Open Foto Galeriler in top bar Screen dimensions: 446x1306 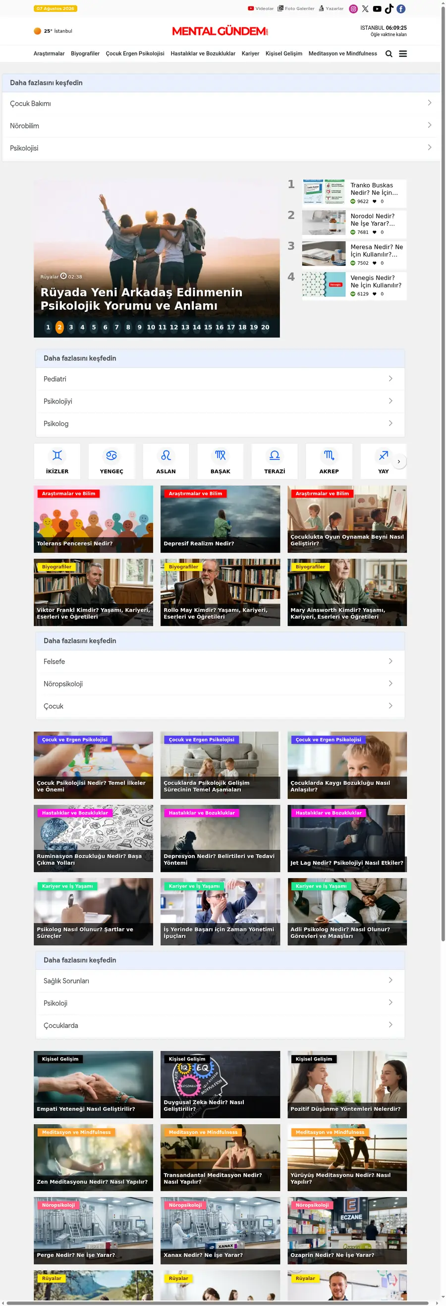[x=296, y=8]
